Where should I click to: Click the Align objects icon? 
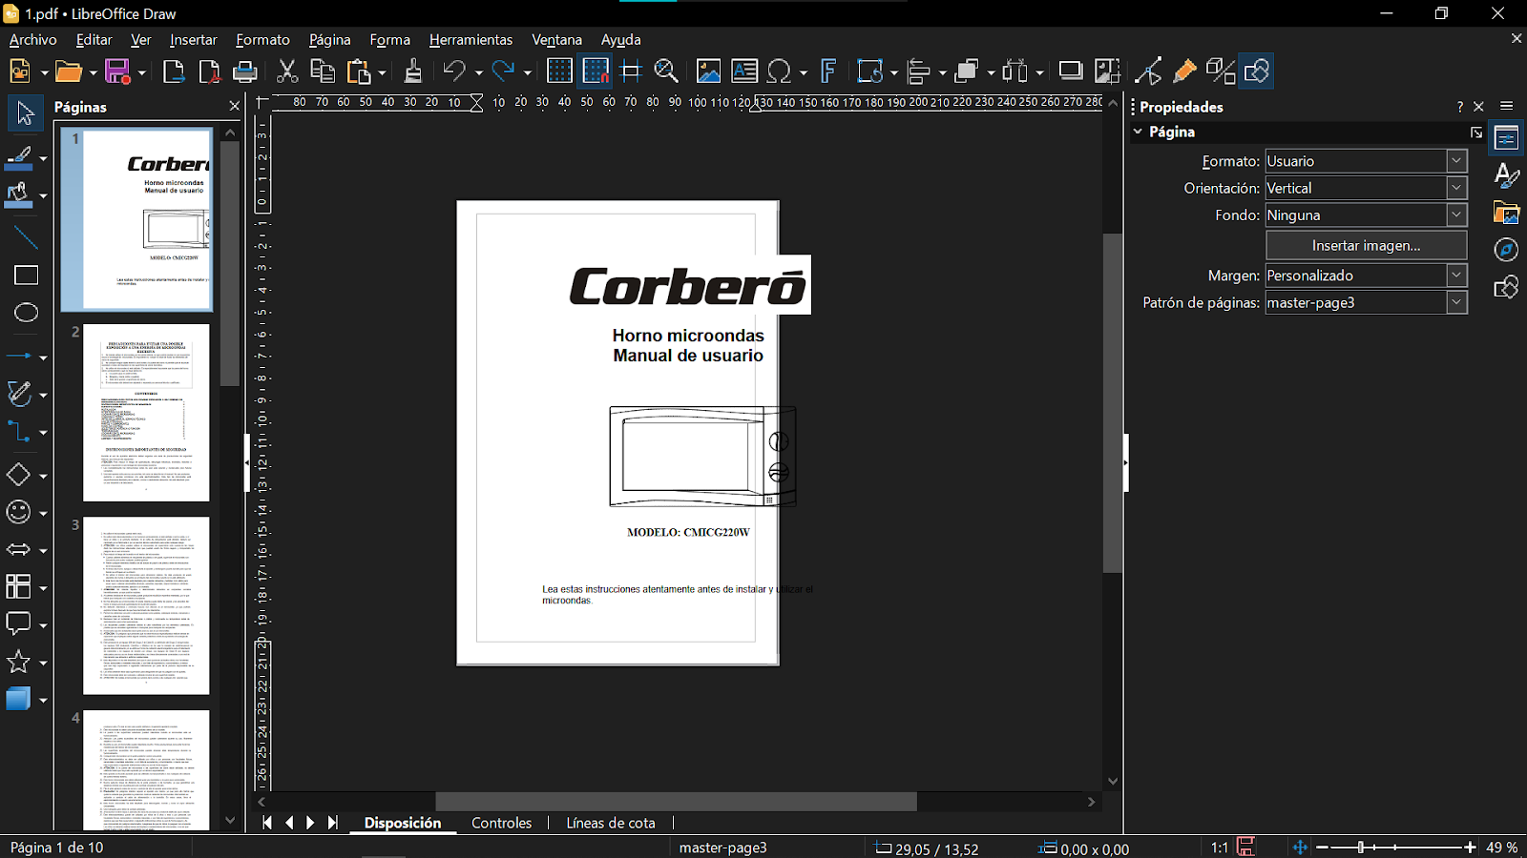(919, 71)
